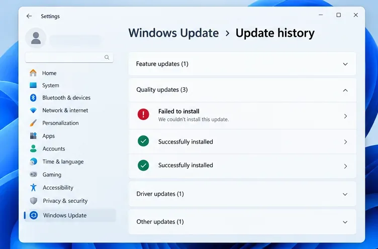Image resolution: width=378 pixels, height=249 pixels.
Task: Maximize the Settings window
Action: pyautogui.click(x=338, y=15)
